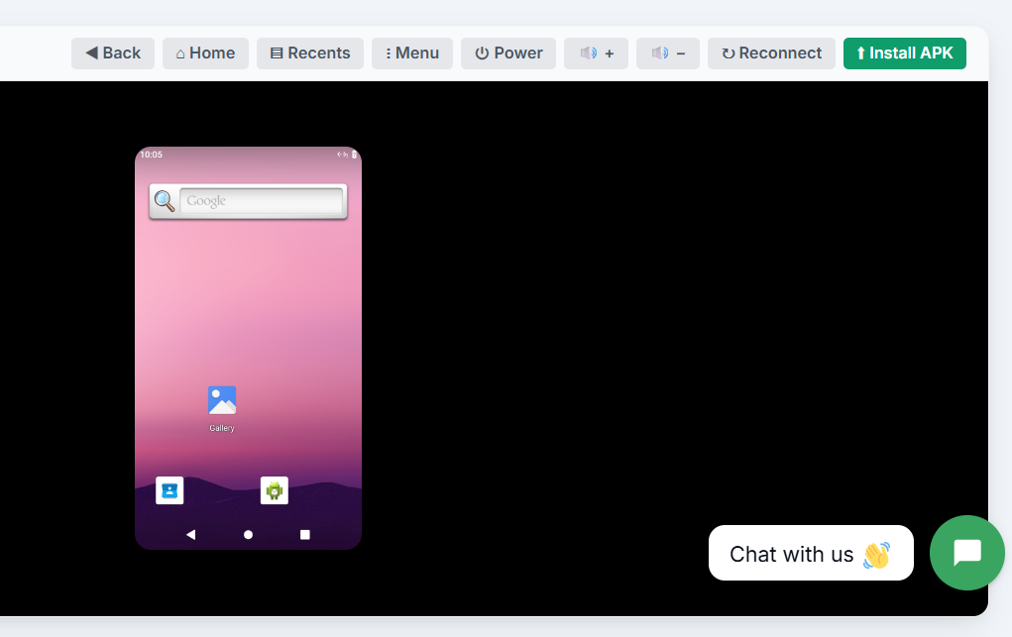Tap the battery icon in status bar
This screenshot has width=1012, height=637.
tap(354, 155)
